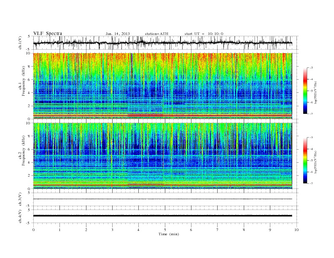
Task: Click the "-5" label on ch.1 colorbar
Action: tap(311, 91)
